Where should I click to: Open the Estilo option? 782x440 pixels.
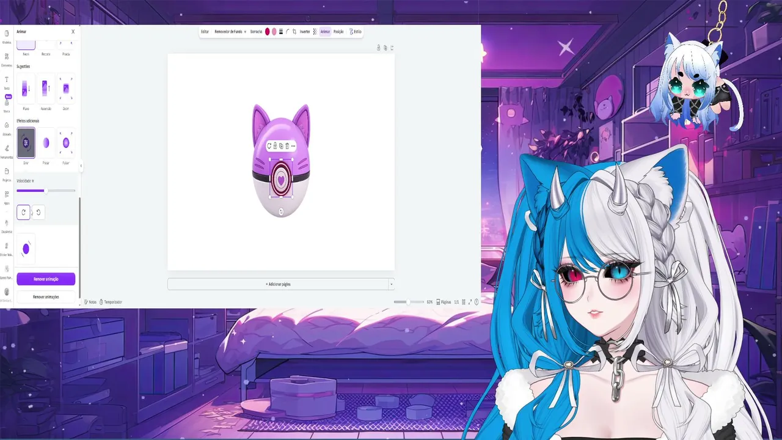pos(356,32)
